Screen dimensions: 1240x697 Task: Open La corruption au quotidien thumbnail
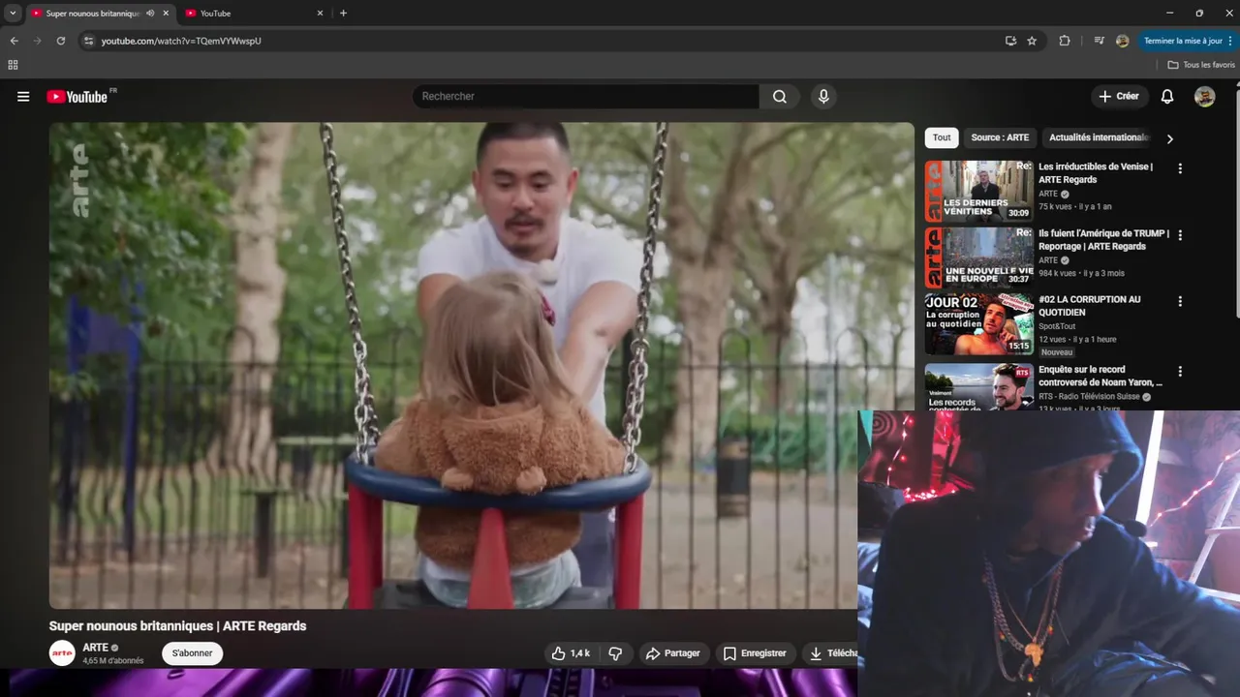[978, 323]
